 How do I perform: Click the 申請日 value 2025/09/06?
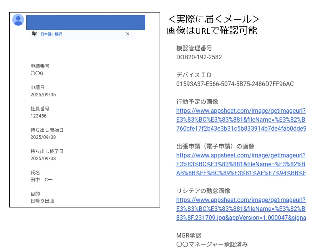coord(43,95)
